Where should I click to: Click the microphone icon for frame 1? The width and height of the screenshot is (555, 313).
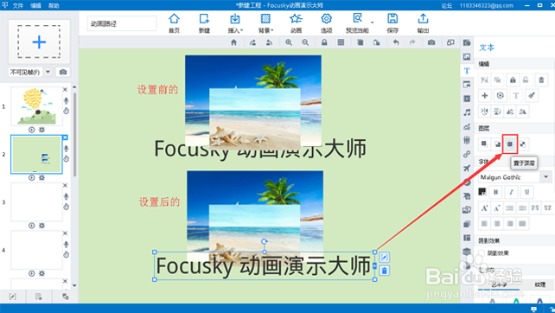[67, 100]
